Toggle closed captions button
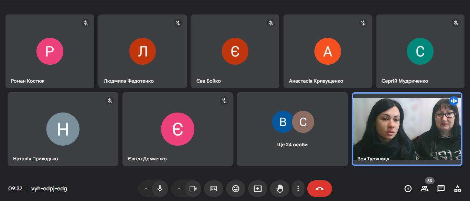 pyautogui.click(x=214, y=189)
